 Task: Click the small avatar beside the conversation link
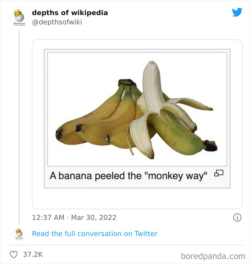point(19,233)
